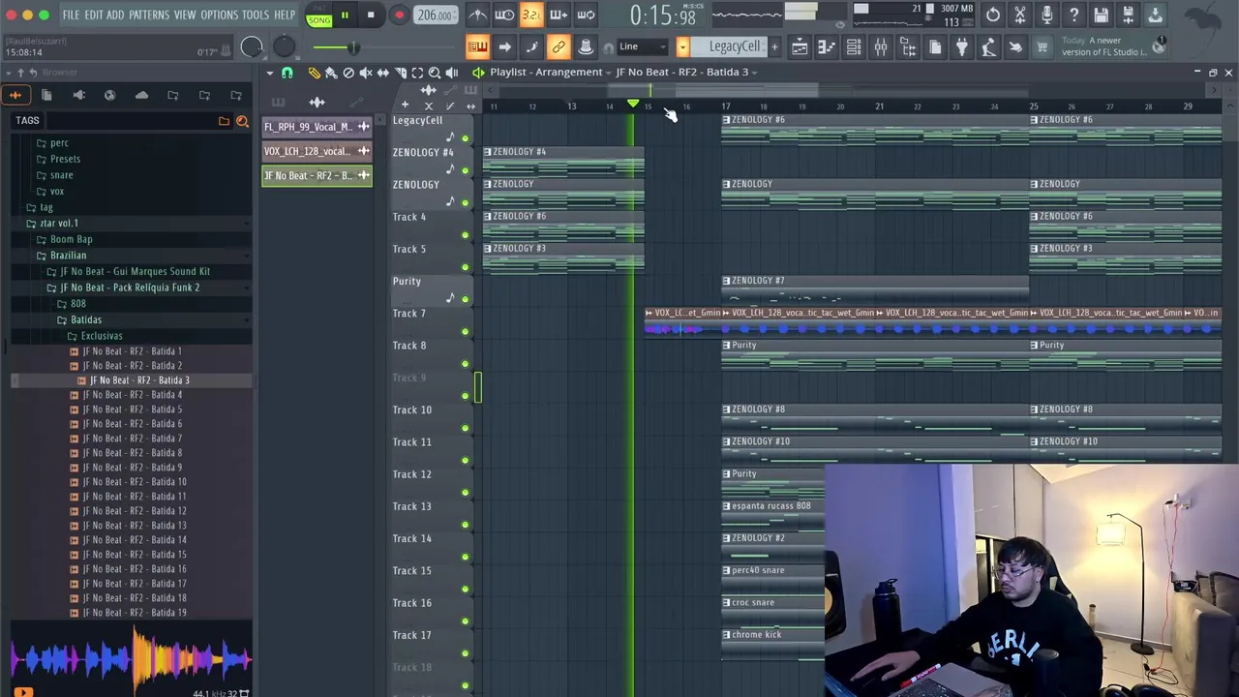
Task: Open the shopping cart content library
Action: 1043,46
